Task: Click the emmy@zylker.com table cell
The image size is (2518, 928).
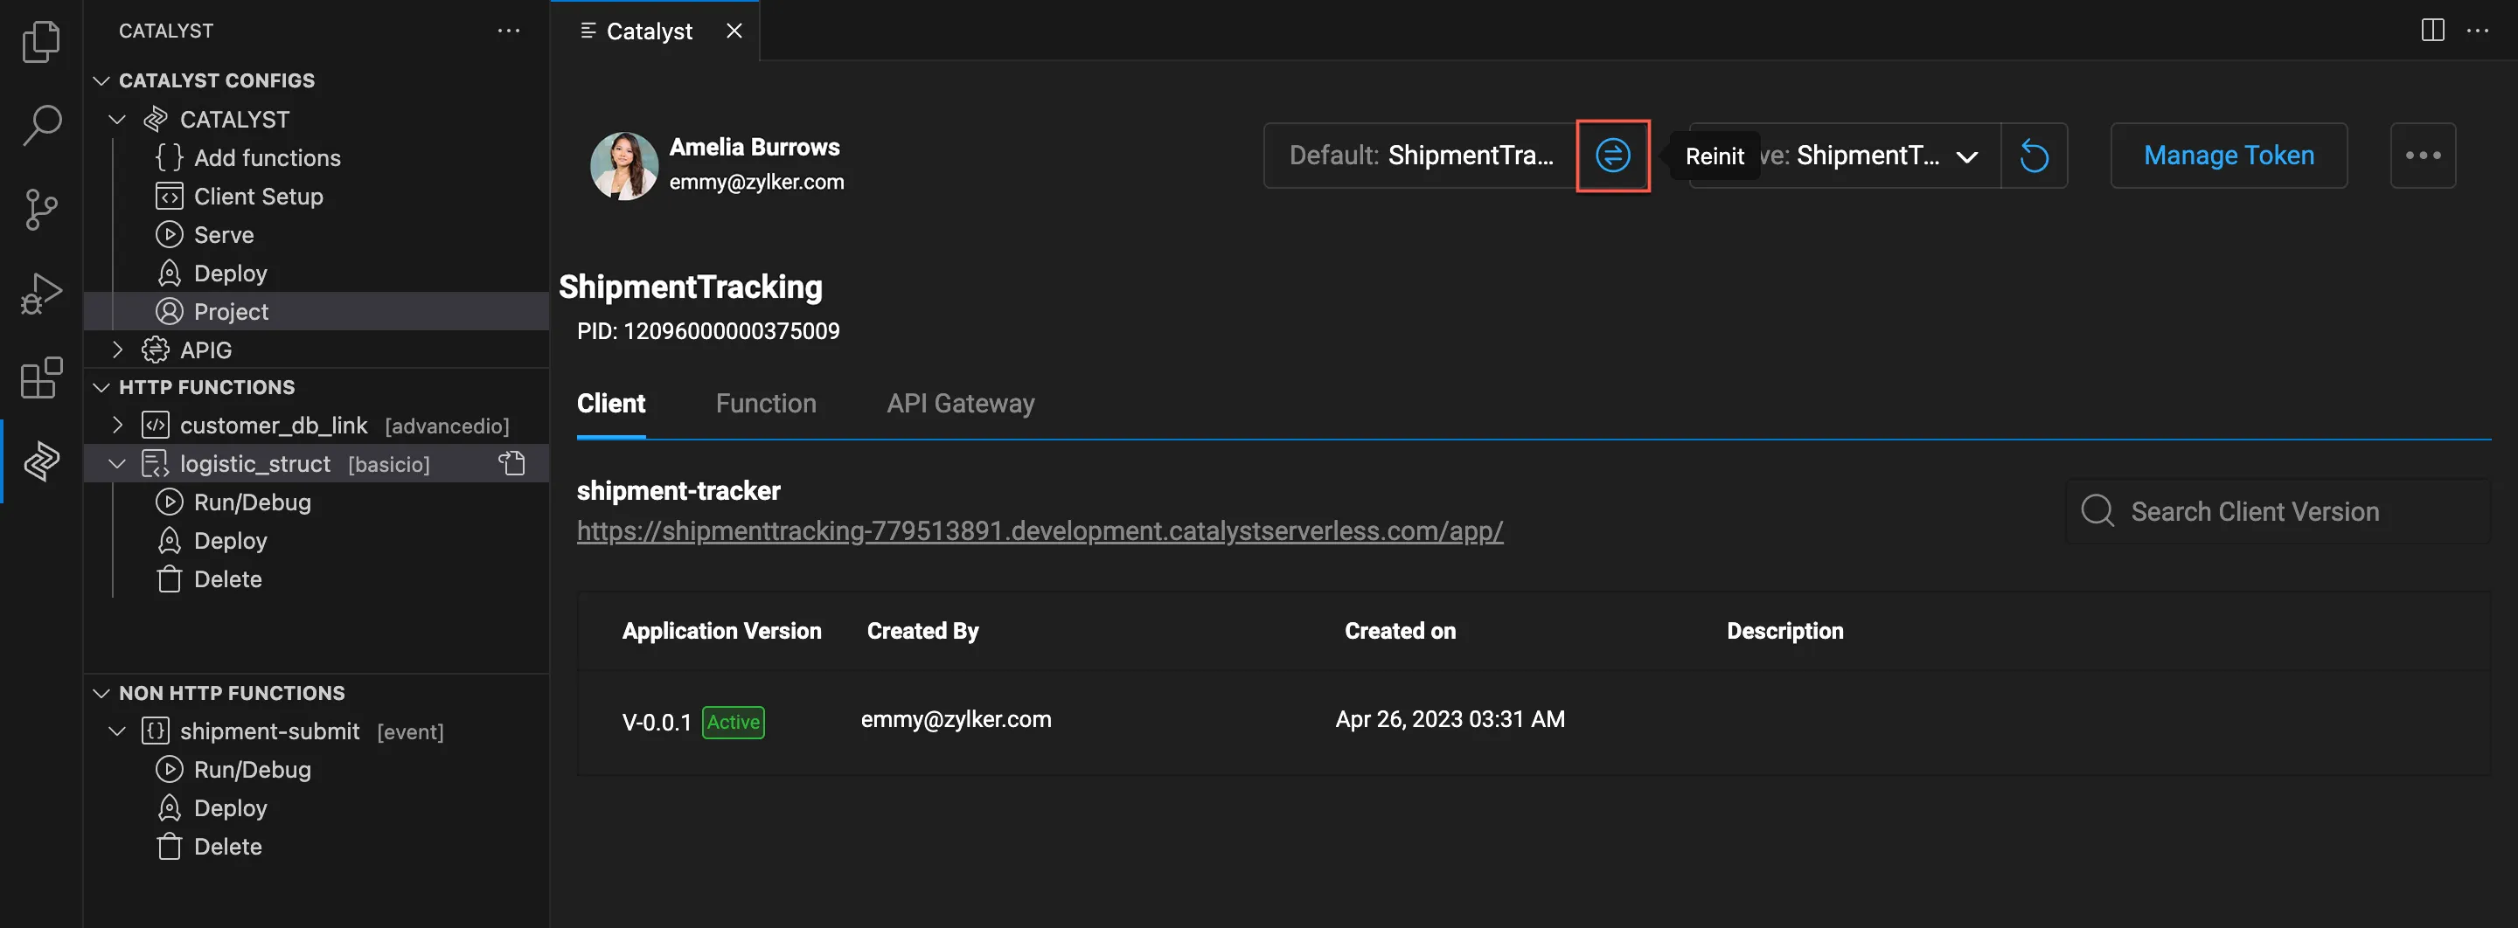Action: pyautogui.click(x=956, y=720)
